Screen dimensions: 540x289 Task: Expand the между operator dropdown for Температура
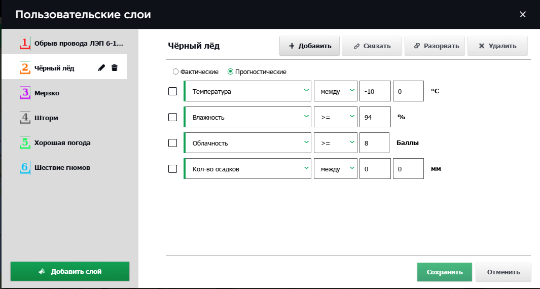pyautogui.click(x=335, y=91)
